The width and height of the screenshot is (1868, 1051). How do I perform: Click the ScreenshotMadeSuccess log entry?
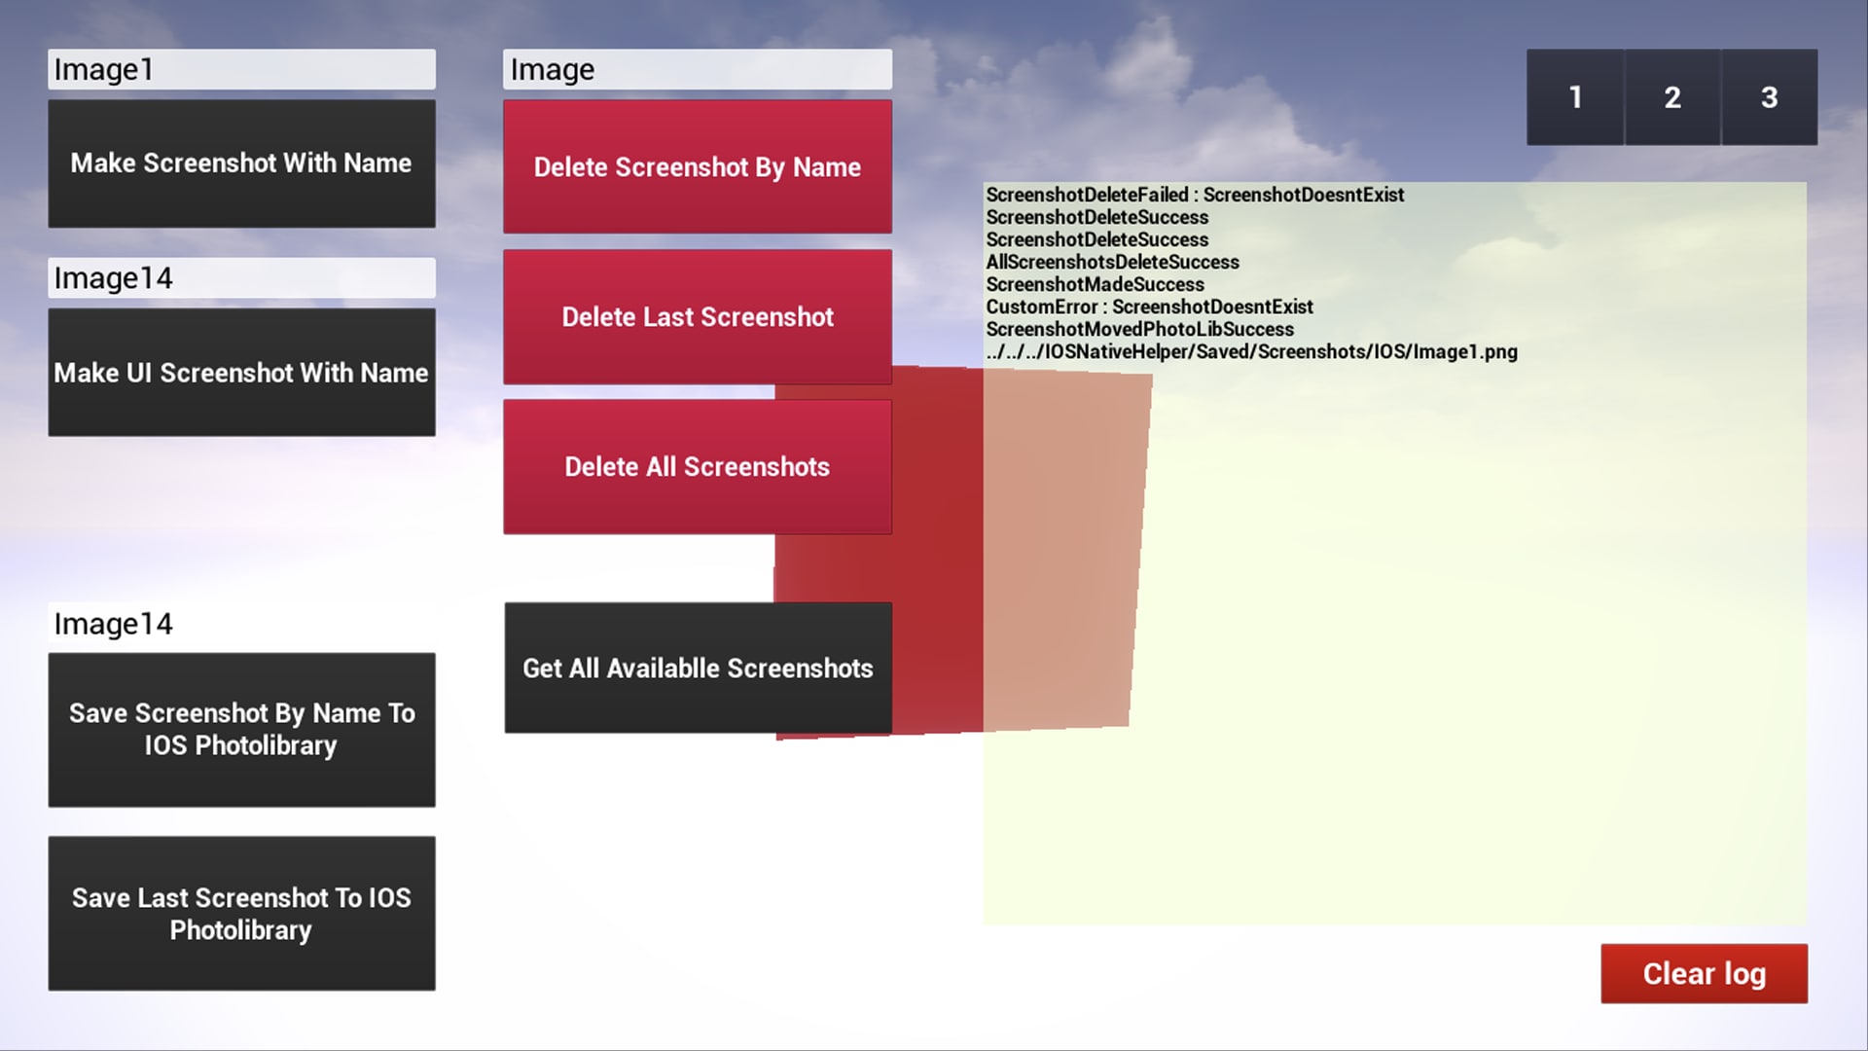point(1095,284)
